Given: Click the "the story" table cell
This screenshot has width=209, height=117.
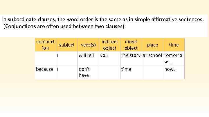Looking at the screenshot, I should point(131,55).
